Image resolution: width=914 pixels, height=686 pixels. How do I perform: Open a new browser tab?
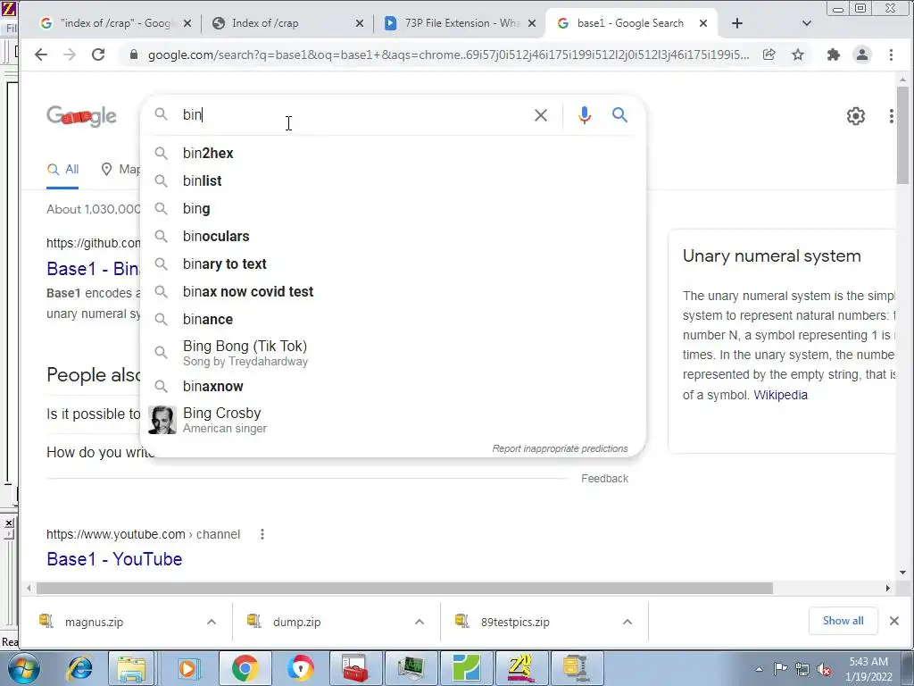(736, 23)
